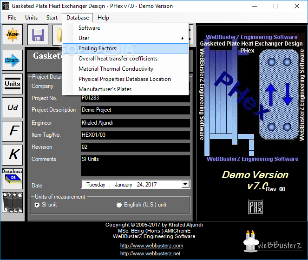Click the Engineer field Khaled Aljundi

136,123
